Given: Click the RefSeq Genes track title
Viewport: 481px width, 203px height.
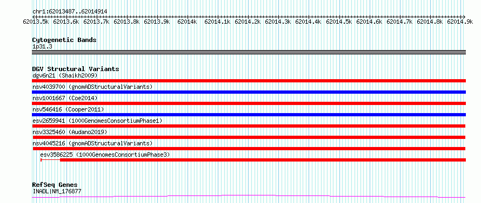Looking at the screenshot, I should (55, 185).
